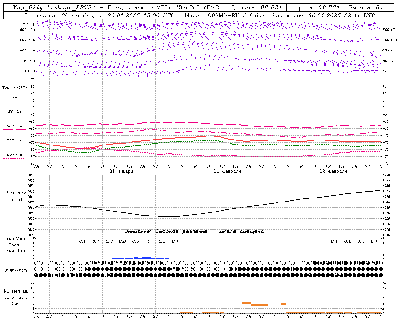399x319 pixels.
Task: Click the Рассчитано: 30.01.2025 22:41 UTC text
Action: coord(324,15)
